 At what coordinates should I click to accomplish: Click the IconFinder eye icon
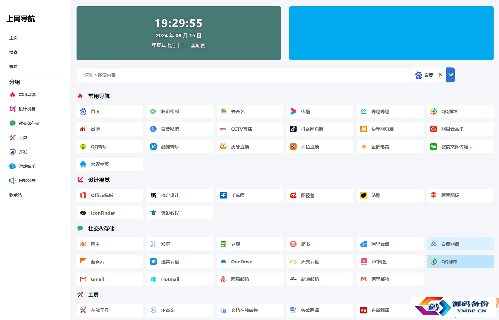(x=83, y=213)
